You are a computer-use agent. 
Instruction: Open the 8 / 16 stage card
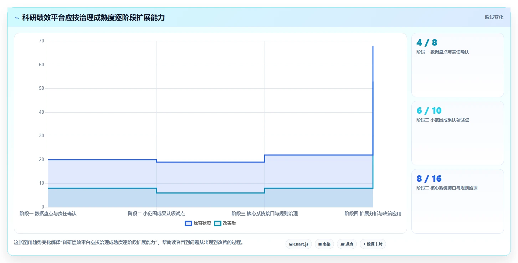point(457,201)
